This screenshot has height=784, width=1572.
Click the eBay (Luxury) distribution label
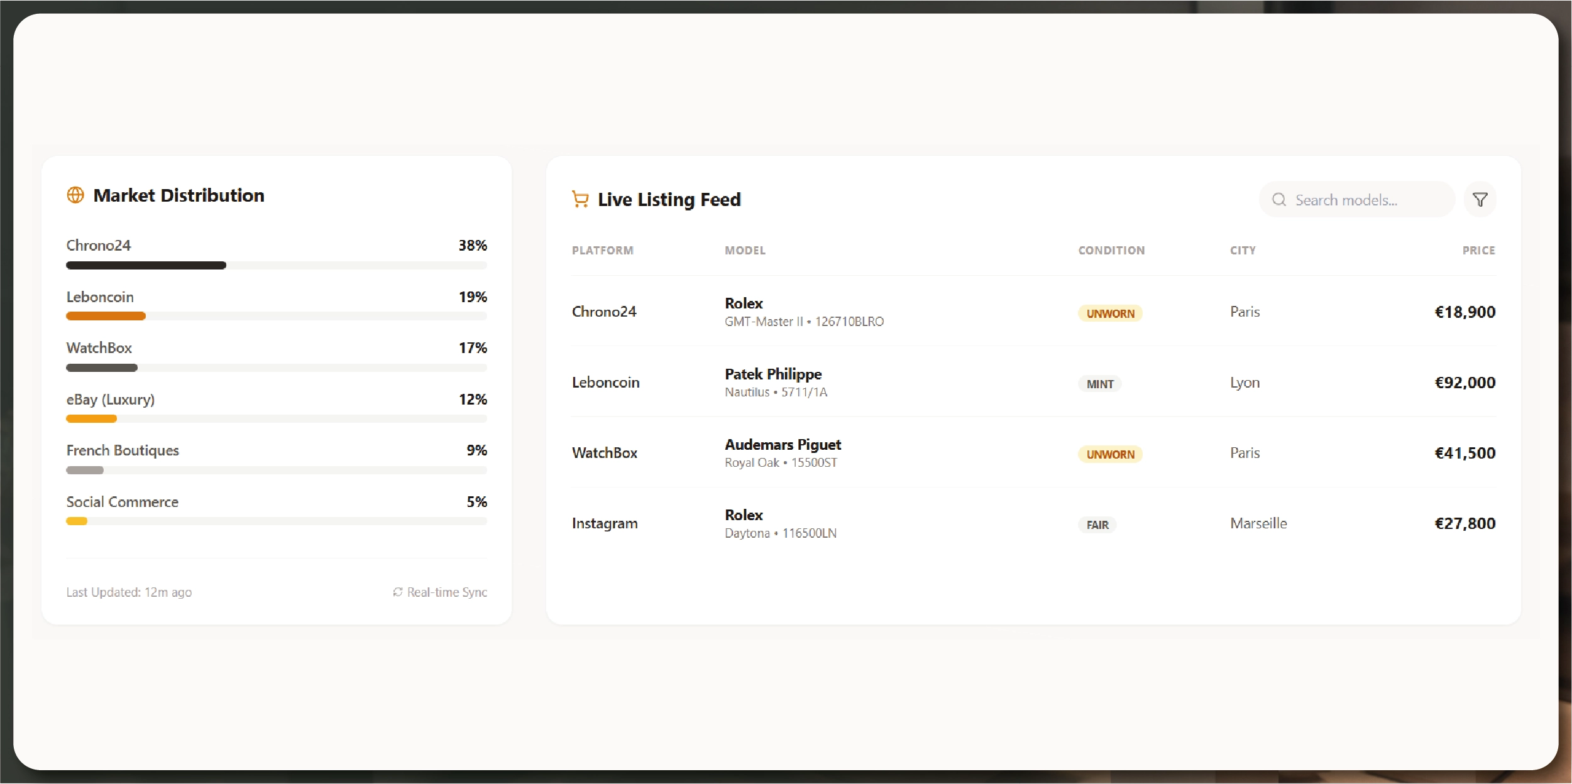pyautogui.click(x=111, y=400)
